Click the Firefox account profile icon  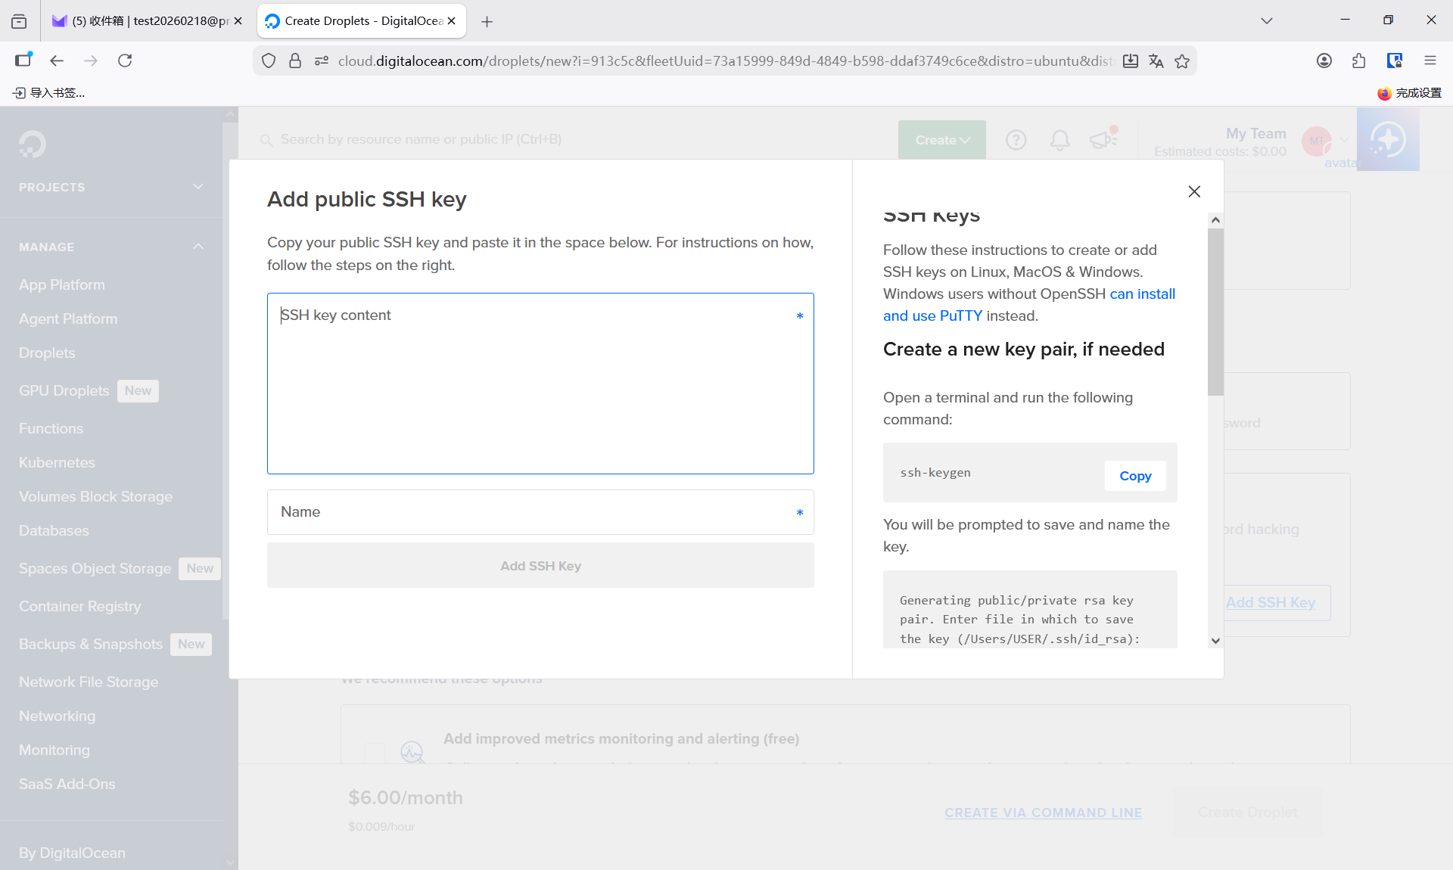[x=1324, y=61]
